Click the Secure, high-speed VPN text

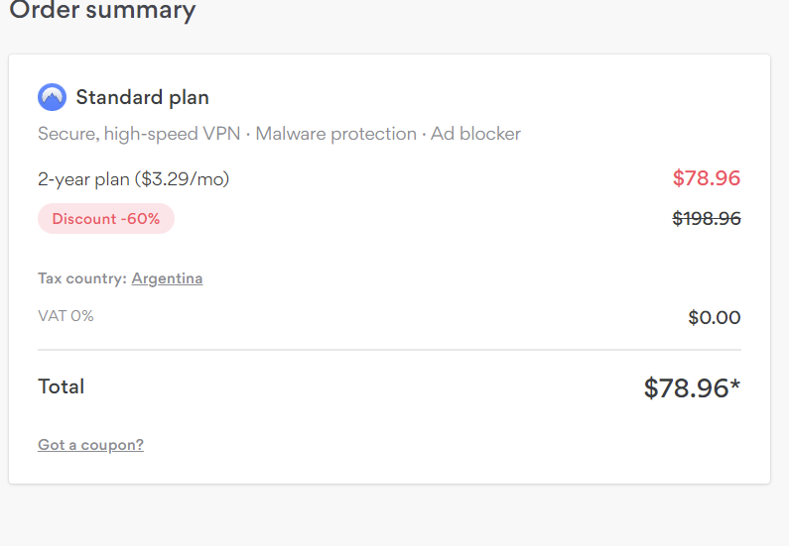[x=139, y=134]
